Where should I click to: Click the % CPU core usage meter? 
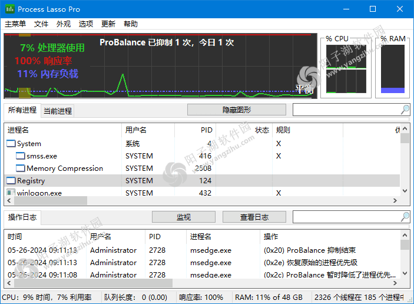[346, 69]
